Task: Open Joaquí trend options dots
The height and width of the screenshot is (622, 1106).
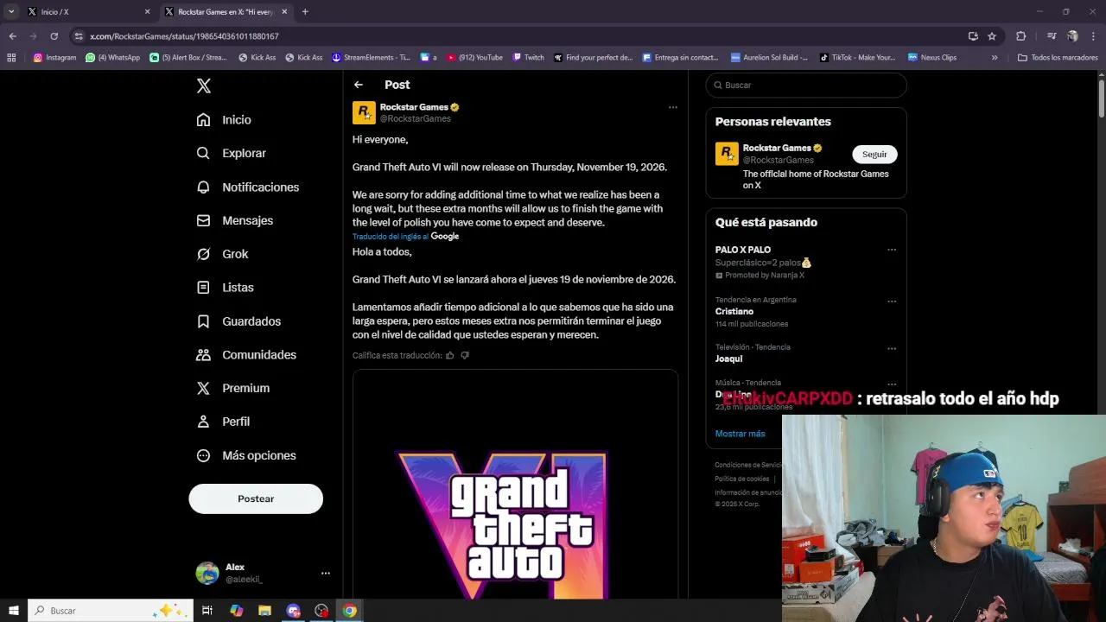Action: (892, 349)
